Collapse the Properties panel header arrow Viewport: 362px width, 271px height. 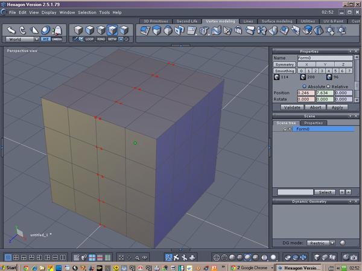(x=350, y=51)
